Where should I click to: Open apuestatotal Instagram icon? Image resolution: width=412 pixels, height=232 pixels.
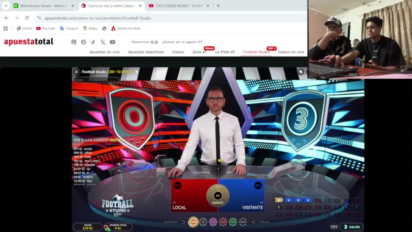pyautogui.click(x=74, y=42)
